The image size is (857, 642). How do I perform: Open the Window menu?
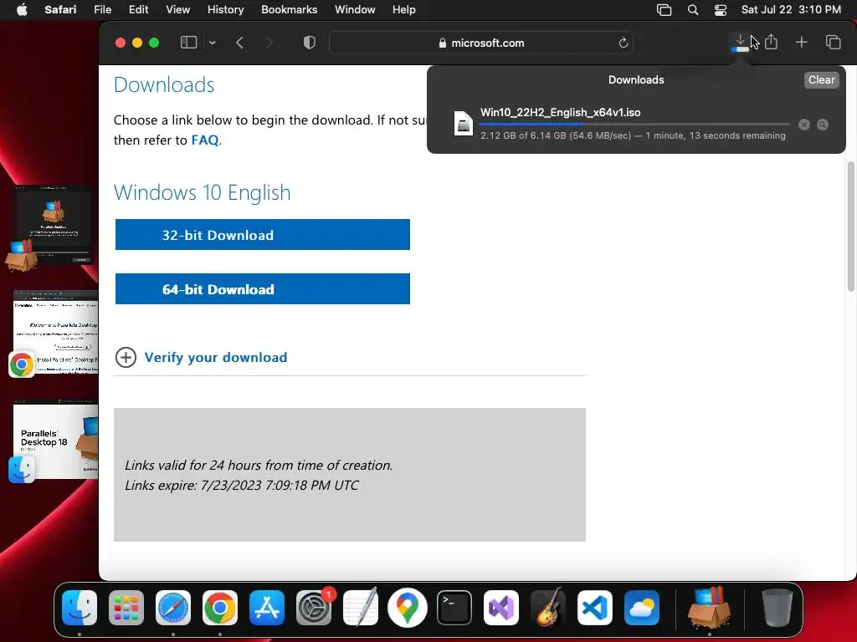coord(355,10)
